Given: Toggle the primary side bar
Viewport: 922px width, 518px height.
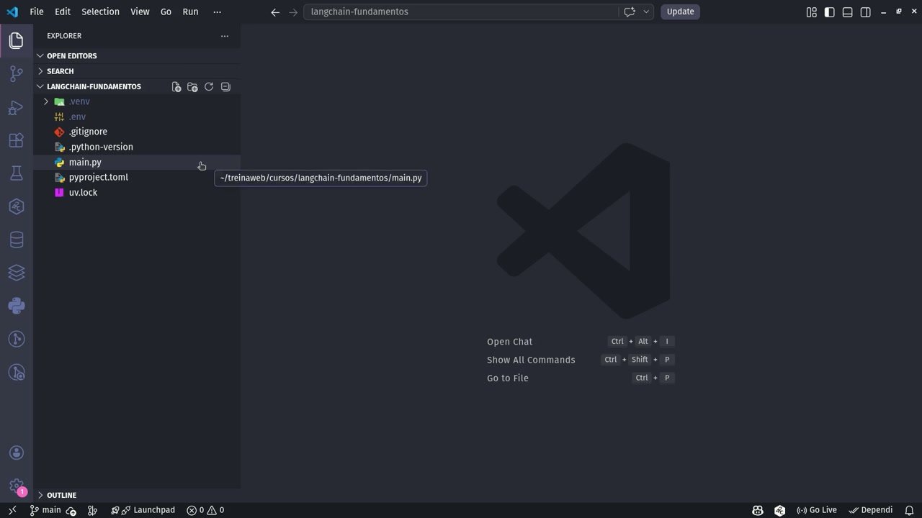Looking at the screenshot, I should pyautogui.click(x=830, y=12).
